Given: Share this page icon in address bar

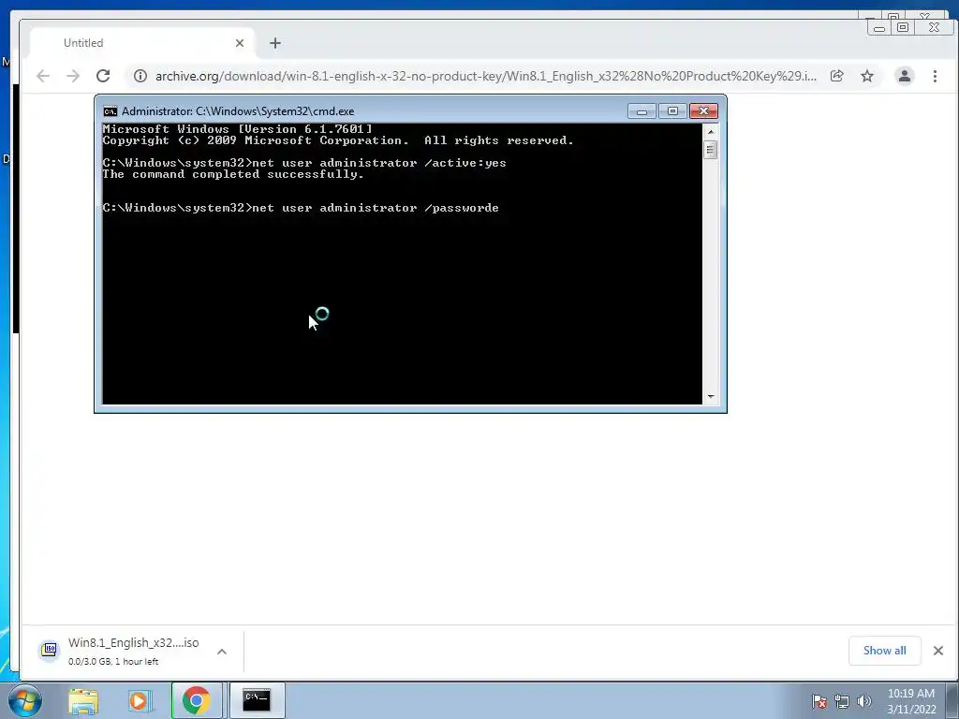Looking at the screenshot, I should (836, 76).
